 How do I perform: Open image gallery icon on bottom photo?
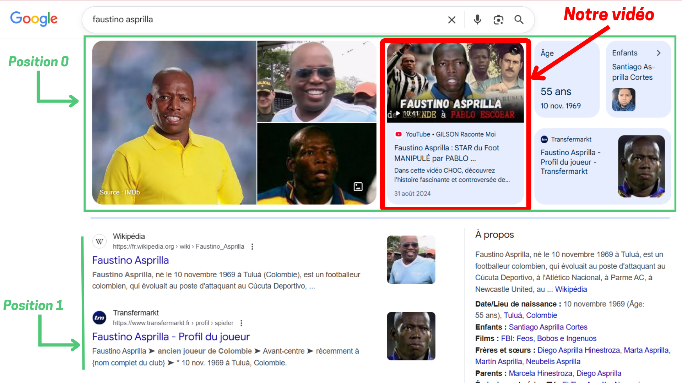point(358,187)
